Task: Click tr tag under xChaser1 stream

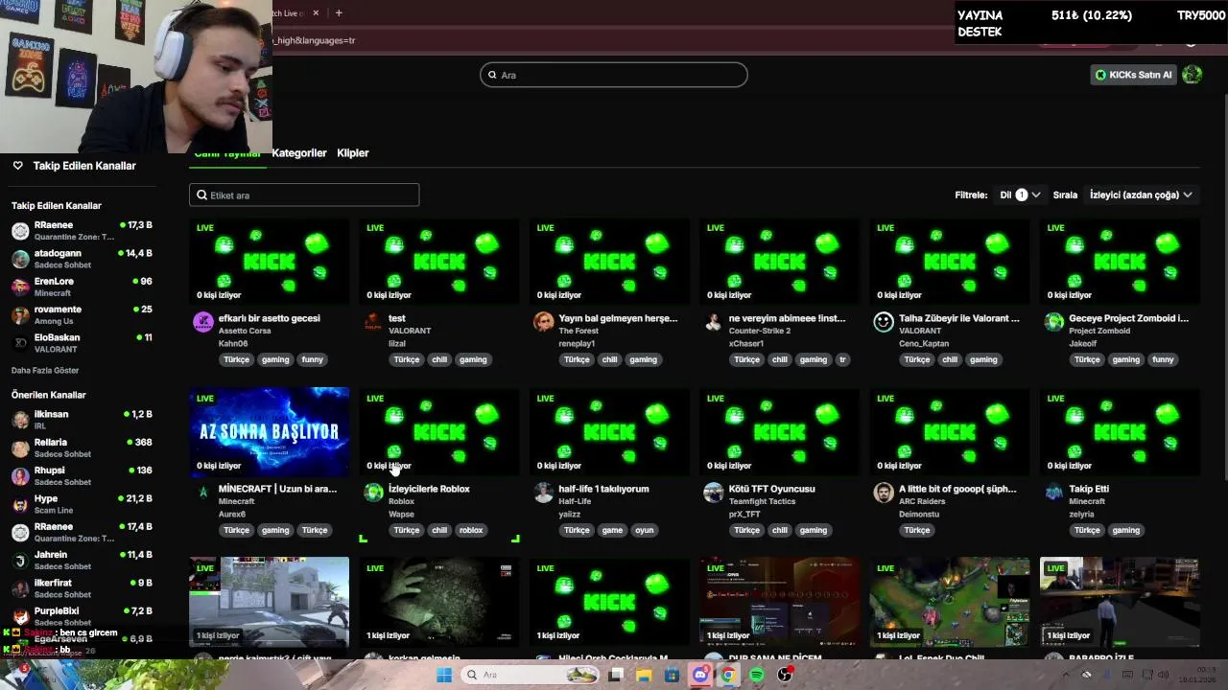Action: pos(842,359)
